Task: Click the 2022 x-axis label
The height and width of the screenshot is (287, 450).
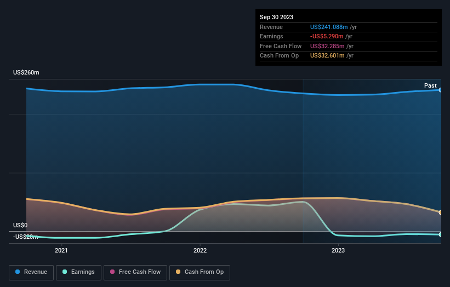Action: click(200, 250)
